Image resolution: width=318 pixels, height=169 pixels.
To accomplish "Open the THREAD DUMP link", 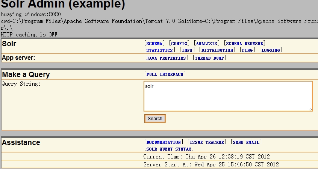I will point(209,58).
